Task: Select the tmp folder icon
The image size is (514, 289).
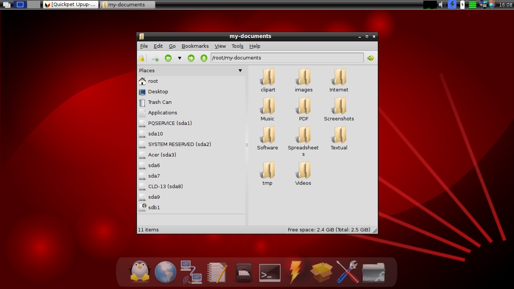Action: coord(268,170)
